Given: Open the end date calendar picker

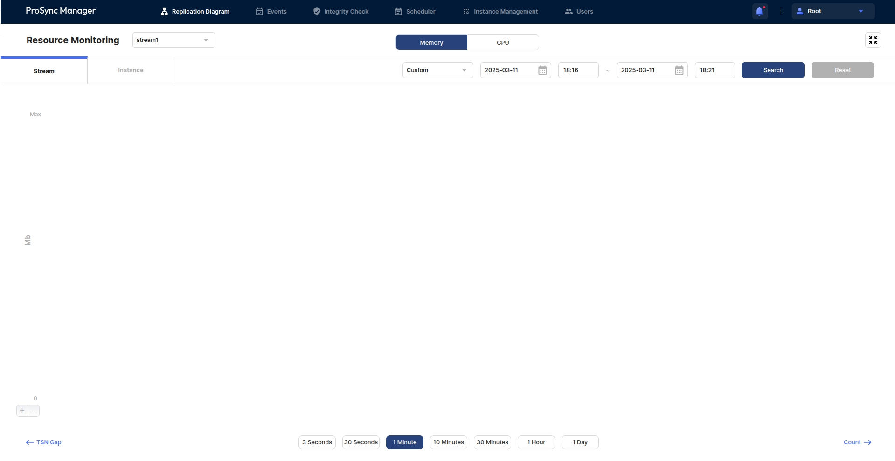Looking at the screenshot, I should [679, 70].
